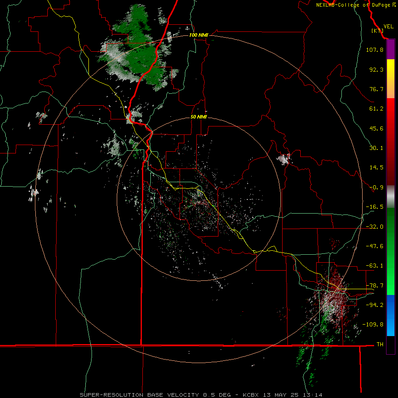
Task: Click the -109.8 velocity scale value
Action: [x=373, y=325]
